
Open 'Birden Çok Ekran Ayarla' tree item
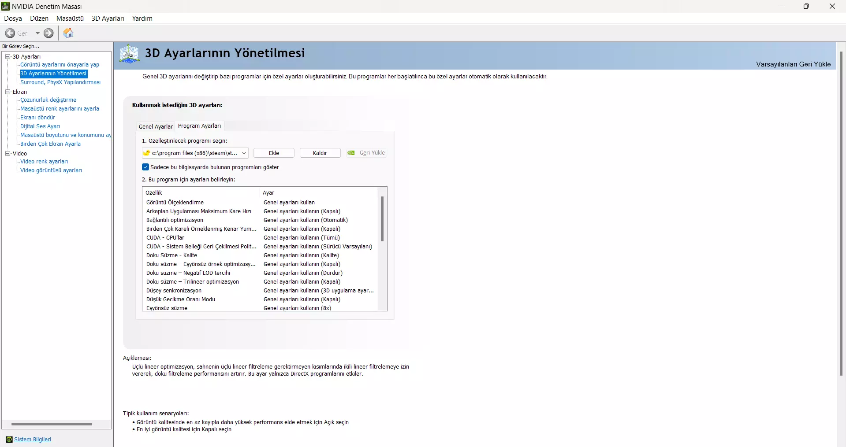coord(50,144)
